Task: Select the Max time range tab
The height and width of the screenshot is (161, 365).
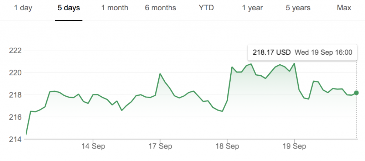Action: (x=344, y=8)
